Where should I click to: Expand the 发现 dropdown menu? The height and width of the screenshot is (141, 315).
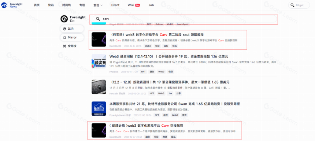click(98, 5)
